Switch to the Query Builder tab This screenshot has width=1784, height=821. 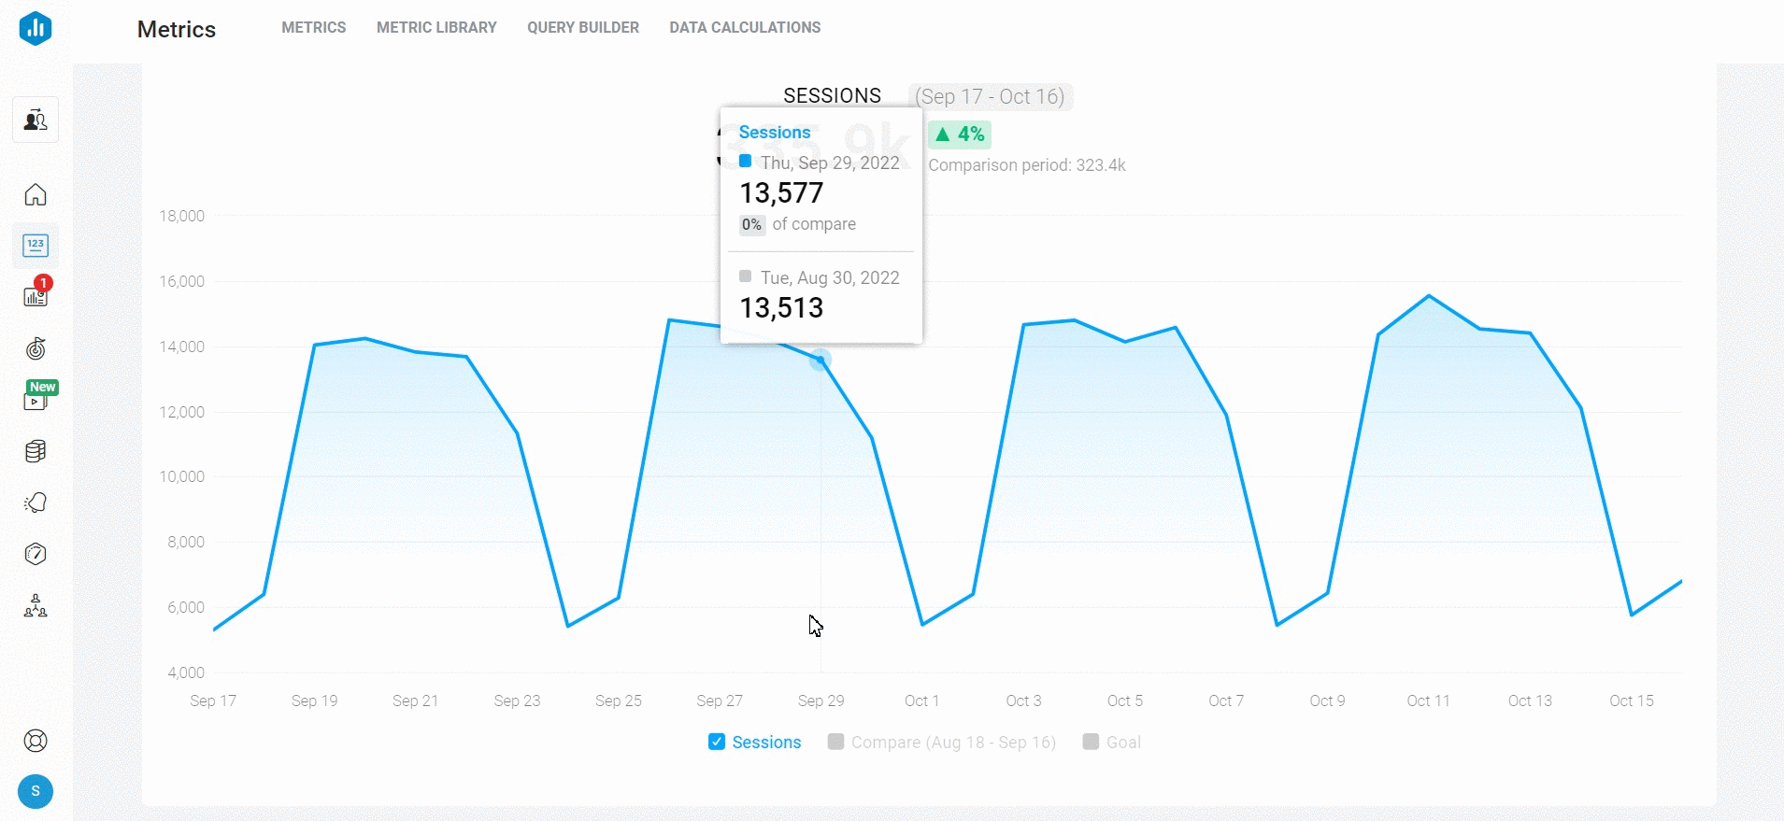coord(583,28)
